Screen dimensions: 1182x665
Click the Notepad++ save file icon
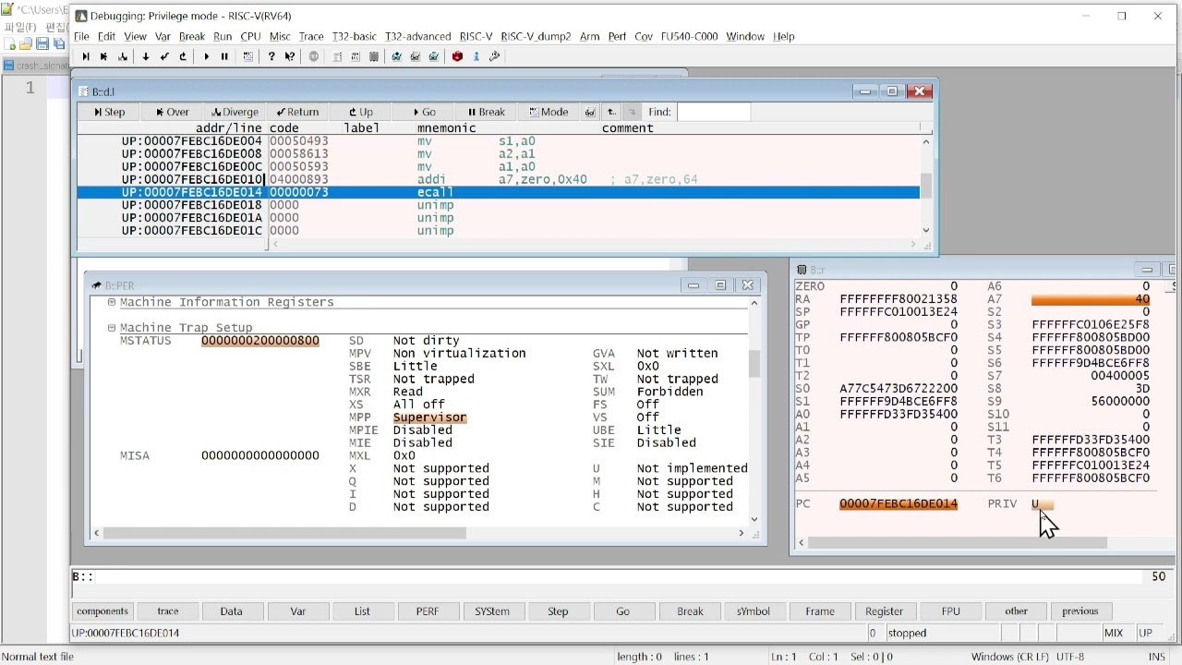(42, 44)
